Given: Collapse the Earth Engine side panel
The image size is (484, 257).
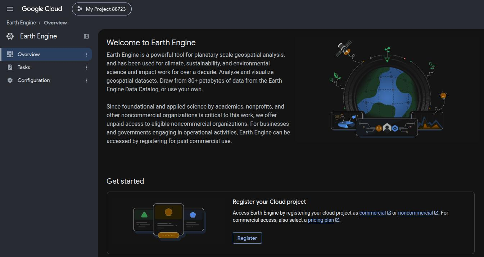Looking at the screenshot, I should (x=86, y=36).
